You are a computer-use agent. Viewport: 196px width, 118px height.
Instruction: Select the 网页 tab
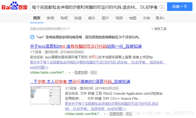coord(37,18)
